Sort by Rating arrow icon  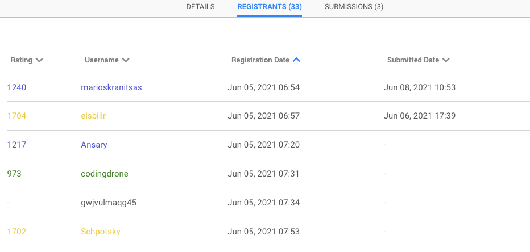39,60
